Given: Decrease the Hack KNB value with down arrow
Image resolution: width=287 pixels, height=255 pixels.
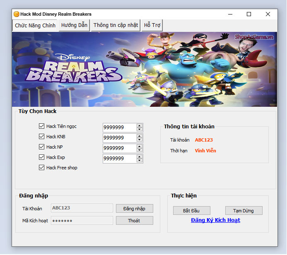Looking at the screenshot, I should pyautogui.click(x=140, y=140).
